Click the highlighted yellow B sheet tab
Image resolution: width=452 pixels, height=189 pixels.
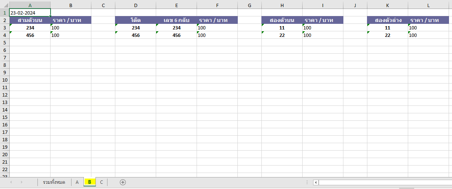(90, 182)
